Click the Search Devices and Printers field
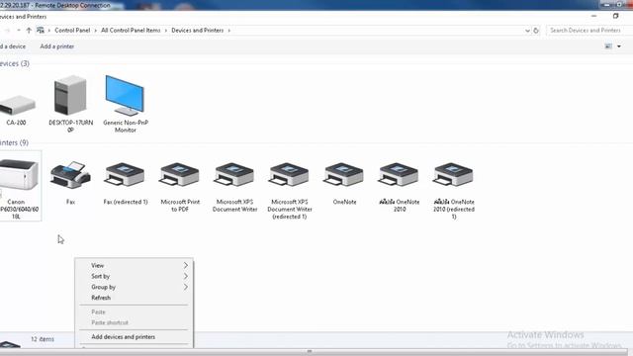Viewport: 633px width, 356px height. pyautogui.click(x=589, y=31)
